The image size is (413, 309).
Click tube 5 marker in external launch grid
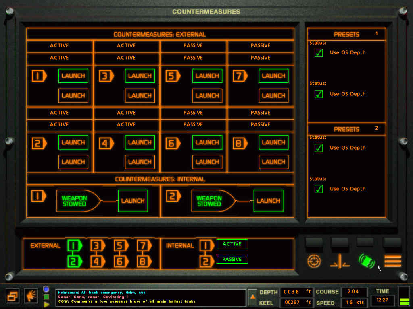point(173,76)
